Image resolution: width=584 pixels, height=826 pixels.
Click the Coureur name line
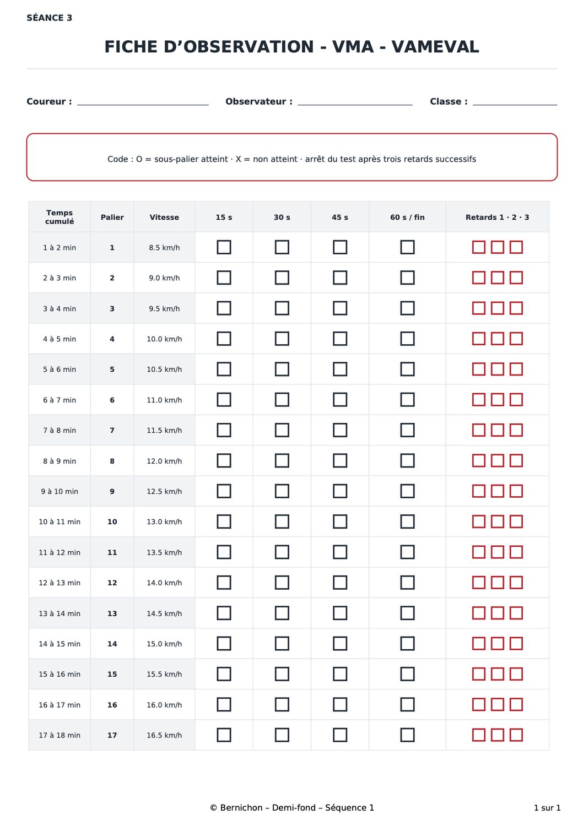tap(143, 102)
